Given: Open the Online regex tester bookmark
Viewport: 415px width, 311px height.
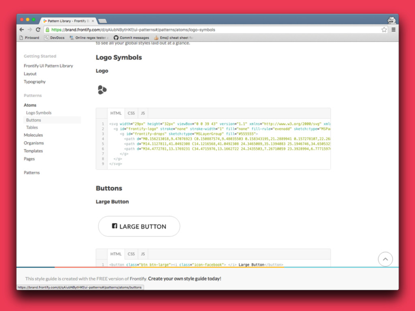Looking at the screenshot, I should click(x=89, y=38).
